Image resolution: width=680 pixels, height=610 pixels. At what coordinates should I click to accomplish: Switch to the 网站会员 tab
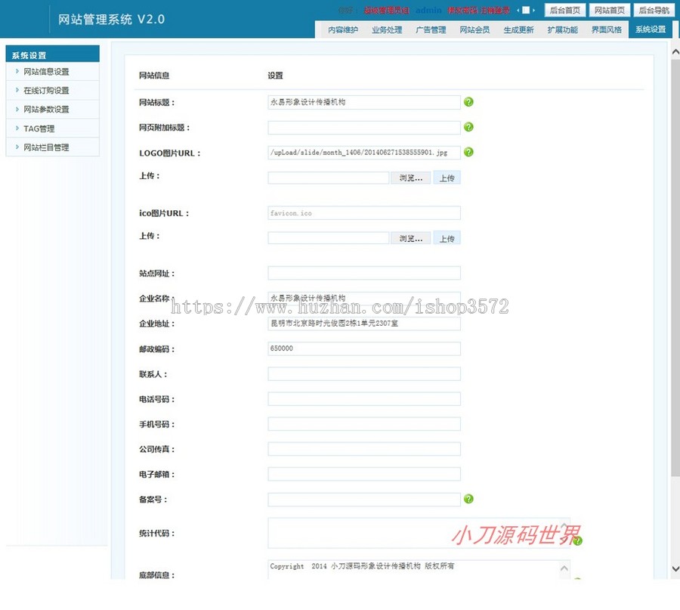tap(474, 29)
